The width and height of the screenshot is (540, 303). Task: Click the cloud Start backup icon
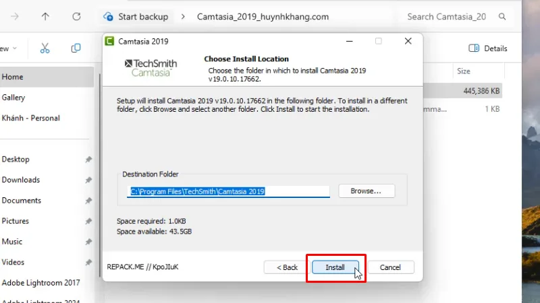[x=107, y=16]
